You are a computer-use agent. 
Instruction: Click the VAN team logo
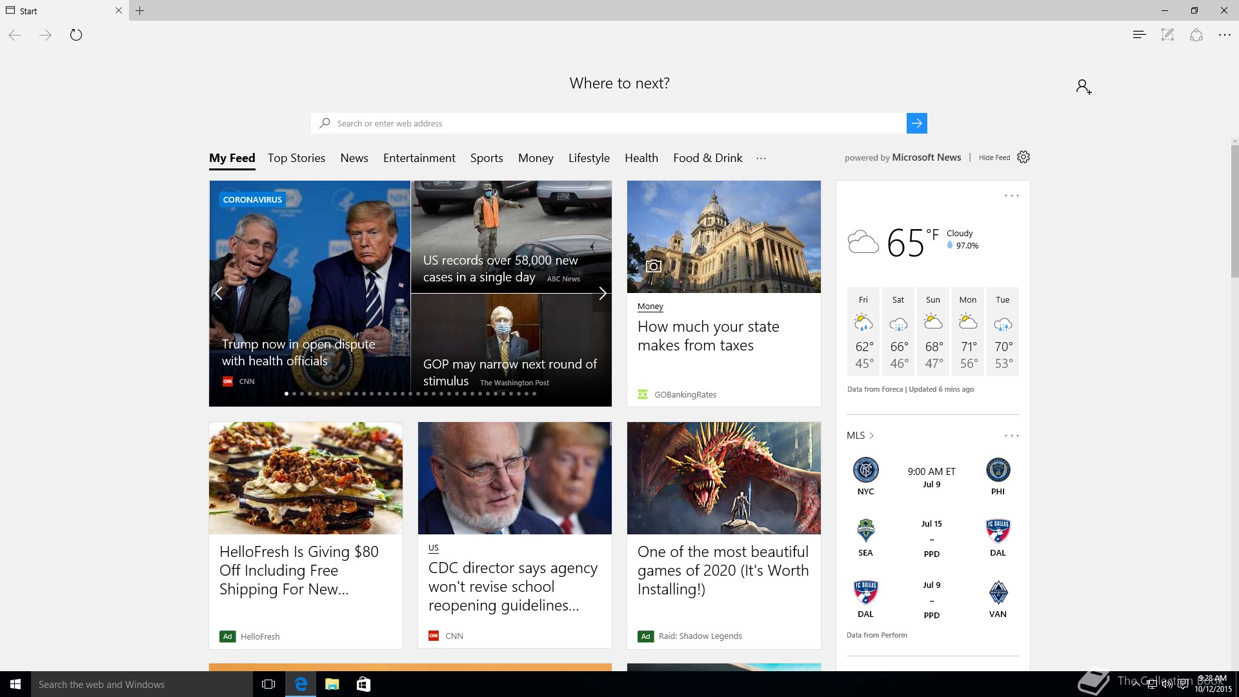pyautogui.click(x=998, y=592)
